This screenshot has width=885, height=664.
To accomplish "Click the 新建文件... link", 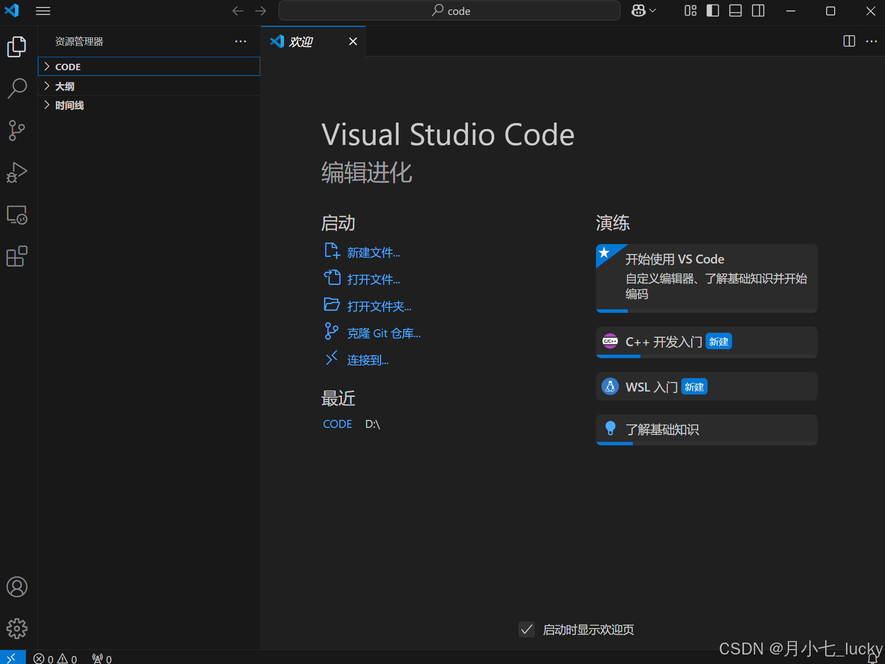I will (x=373, y=253).
